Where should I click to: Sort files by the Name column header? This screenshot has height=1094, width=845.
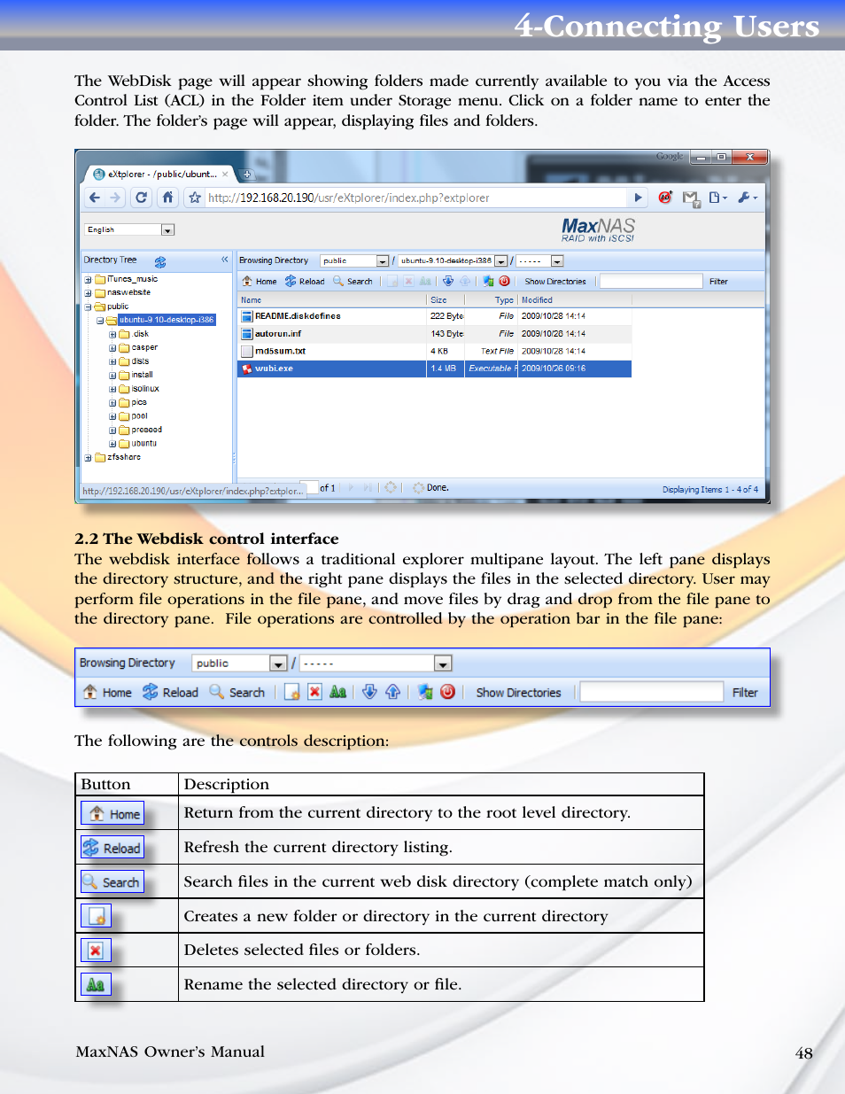tap(332, 300)
